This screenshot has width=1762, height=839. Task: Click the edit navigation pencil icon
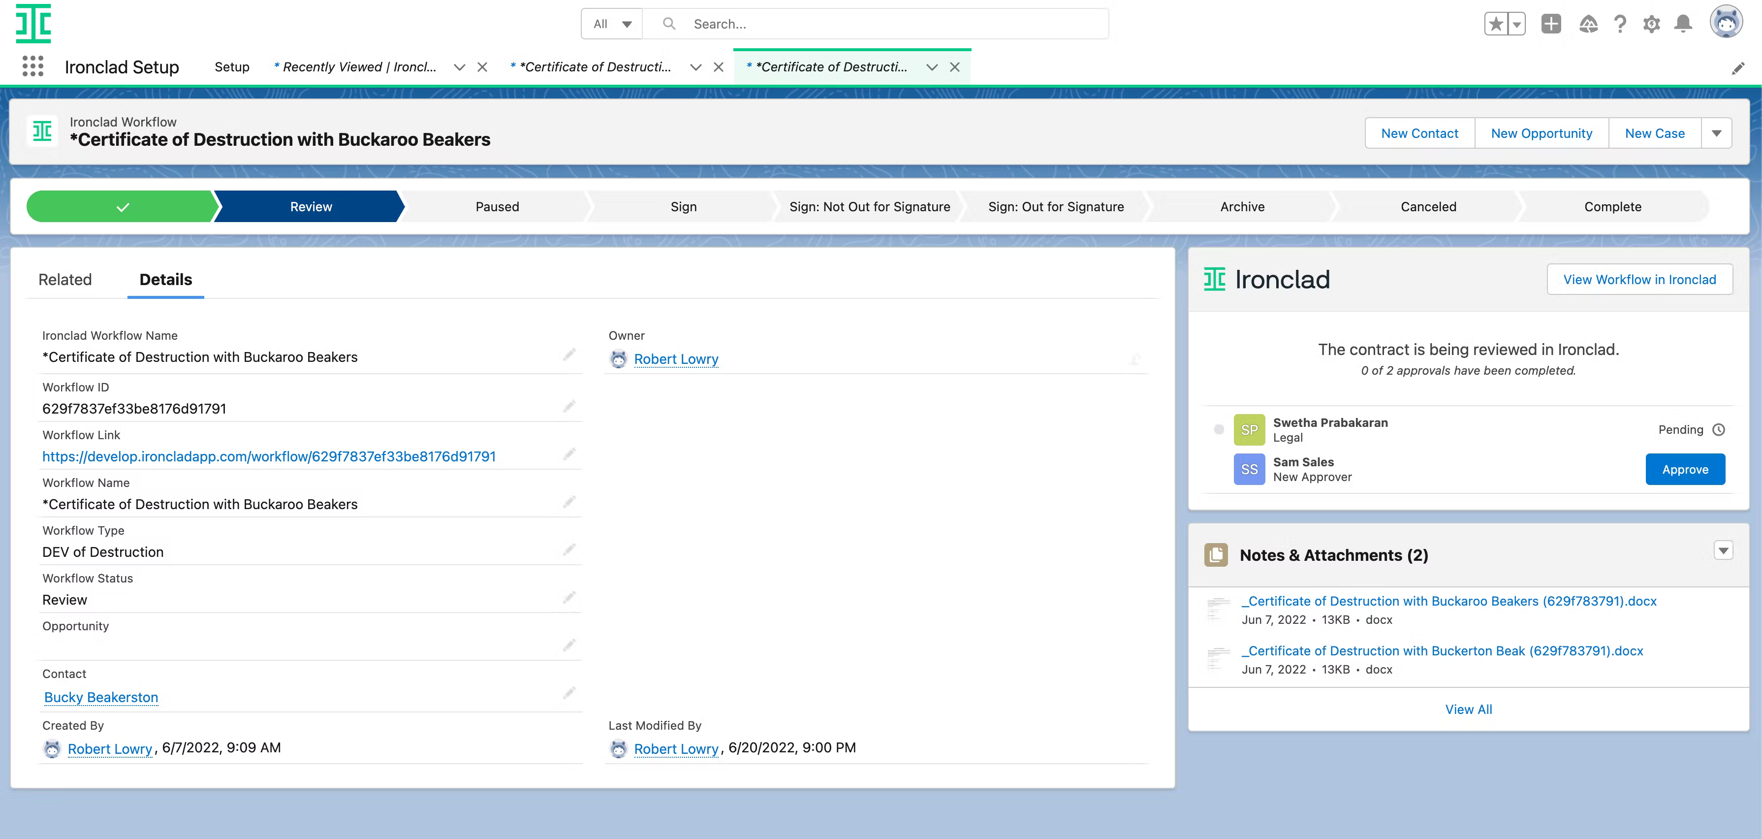(x=1738, y=68)
